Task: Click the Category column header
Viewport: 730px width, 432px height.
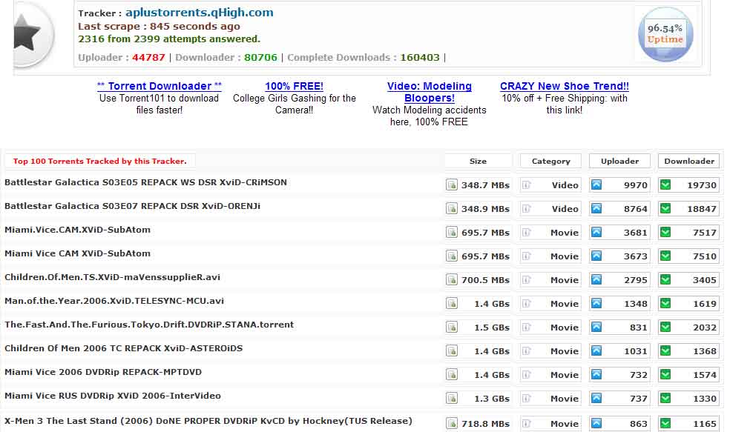Action: 550,161
